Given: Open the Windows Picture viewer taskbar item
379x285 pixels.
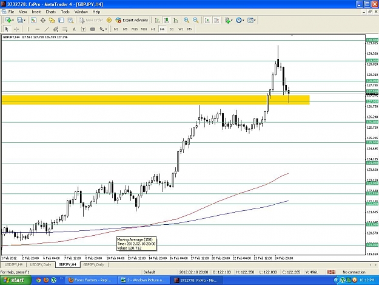Looking at the screenshot, I should tap(144, 280).
